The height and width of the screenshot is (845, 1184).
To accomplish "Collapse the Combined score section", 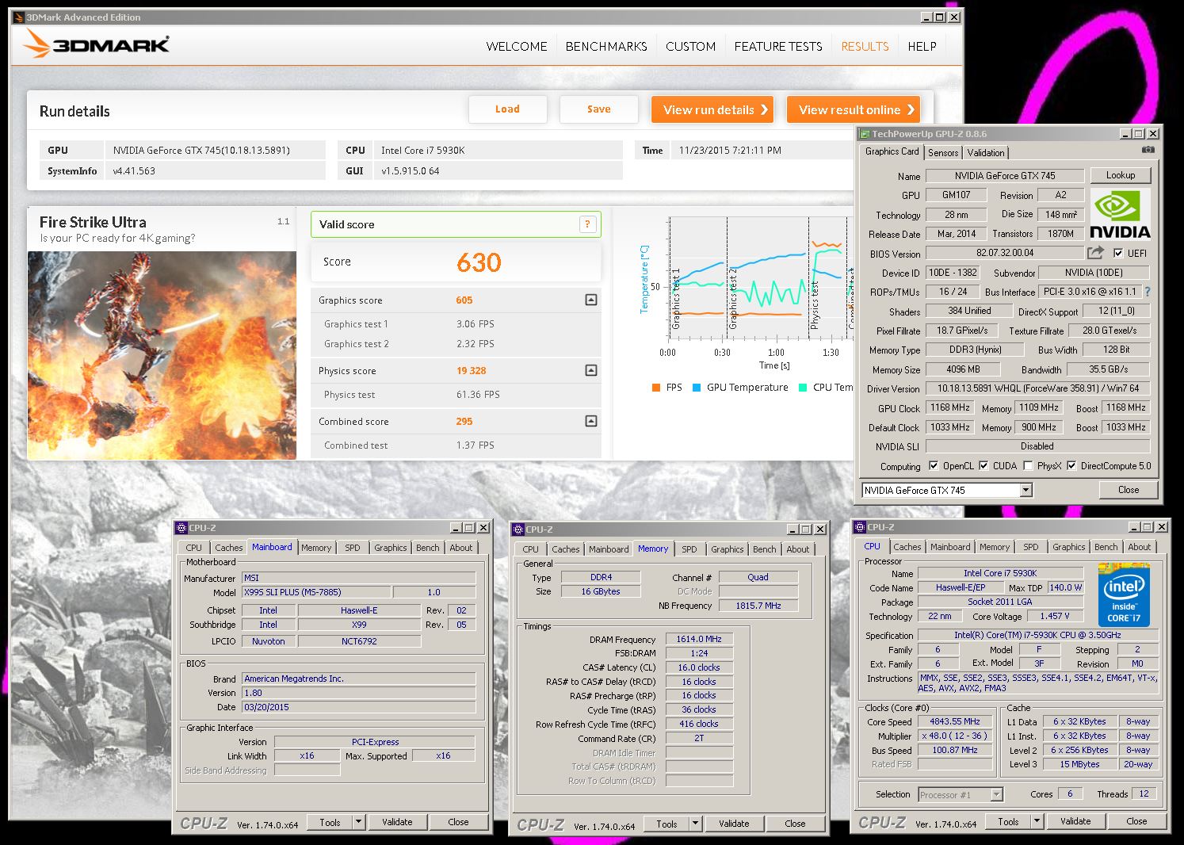I will tap(590, 421).
